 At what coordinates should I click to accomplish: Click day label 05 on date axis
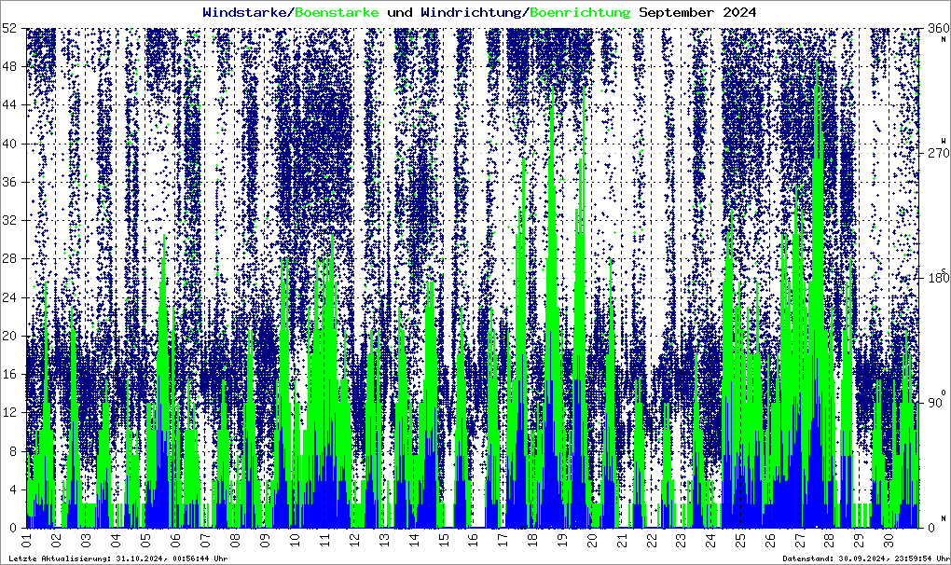145,538
